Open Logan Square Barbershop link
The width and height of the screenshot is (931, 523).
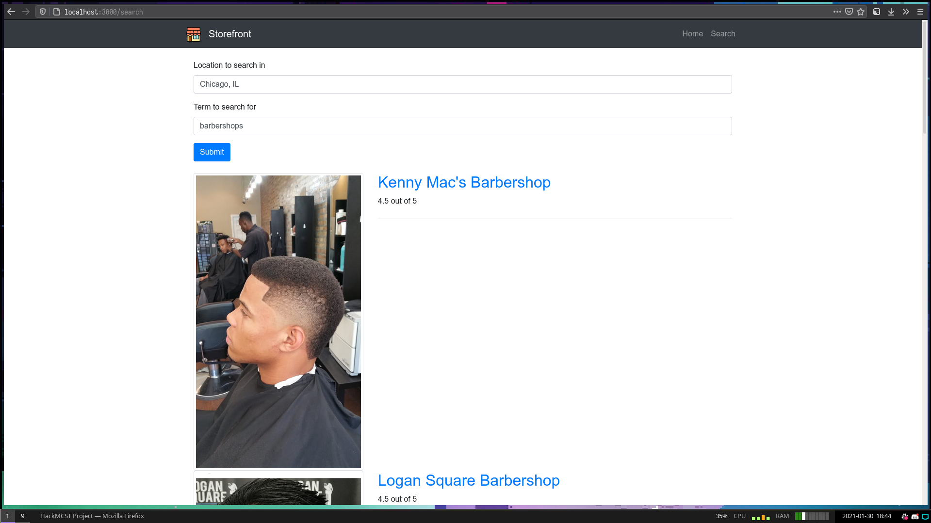tap(469, 480)
